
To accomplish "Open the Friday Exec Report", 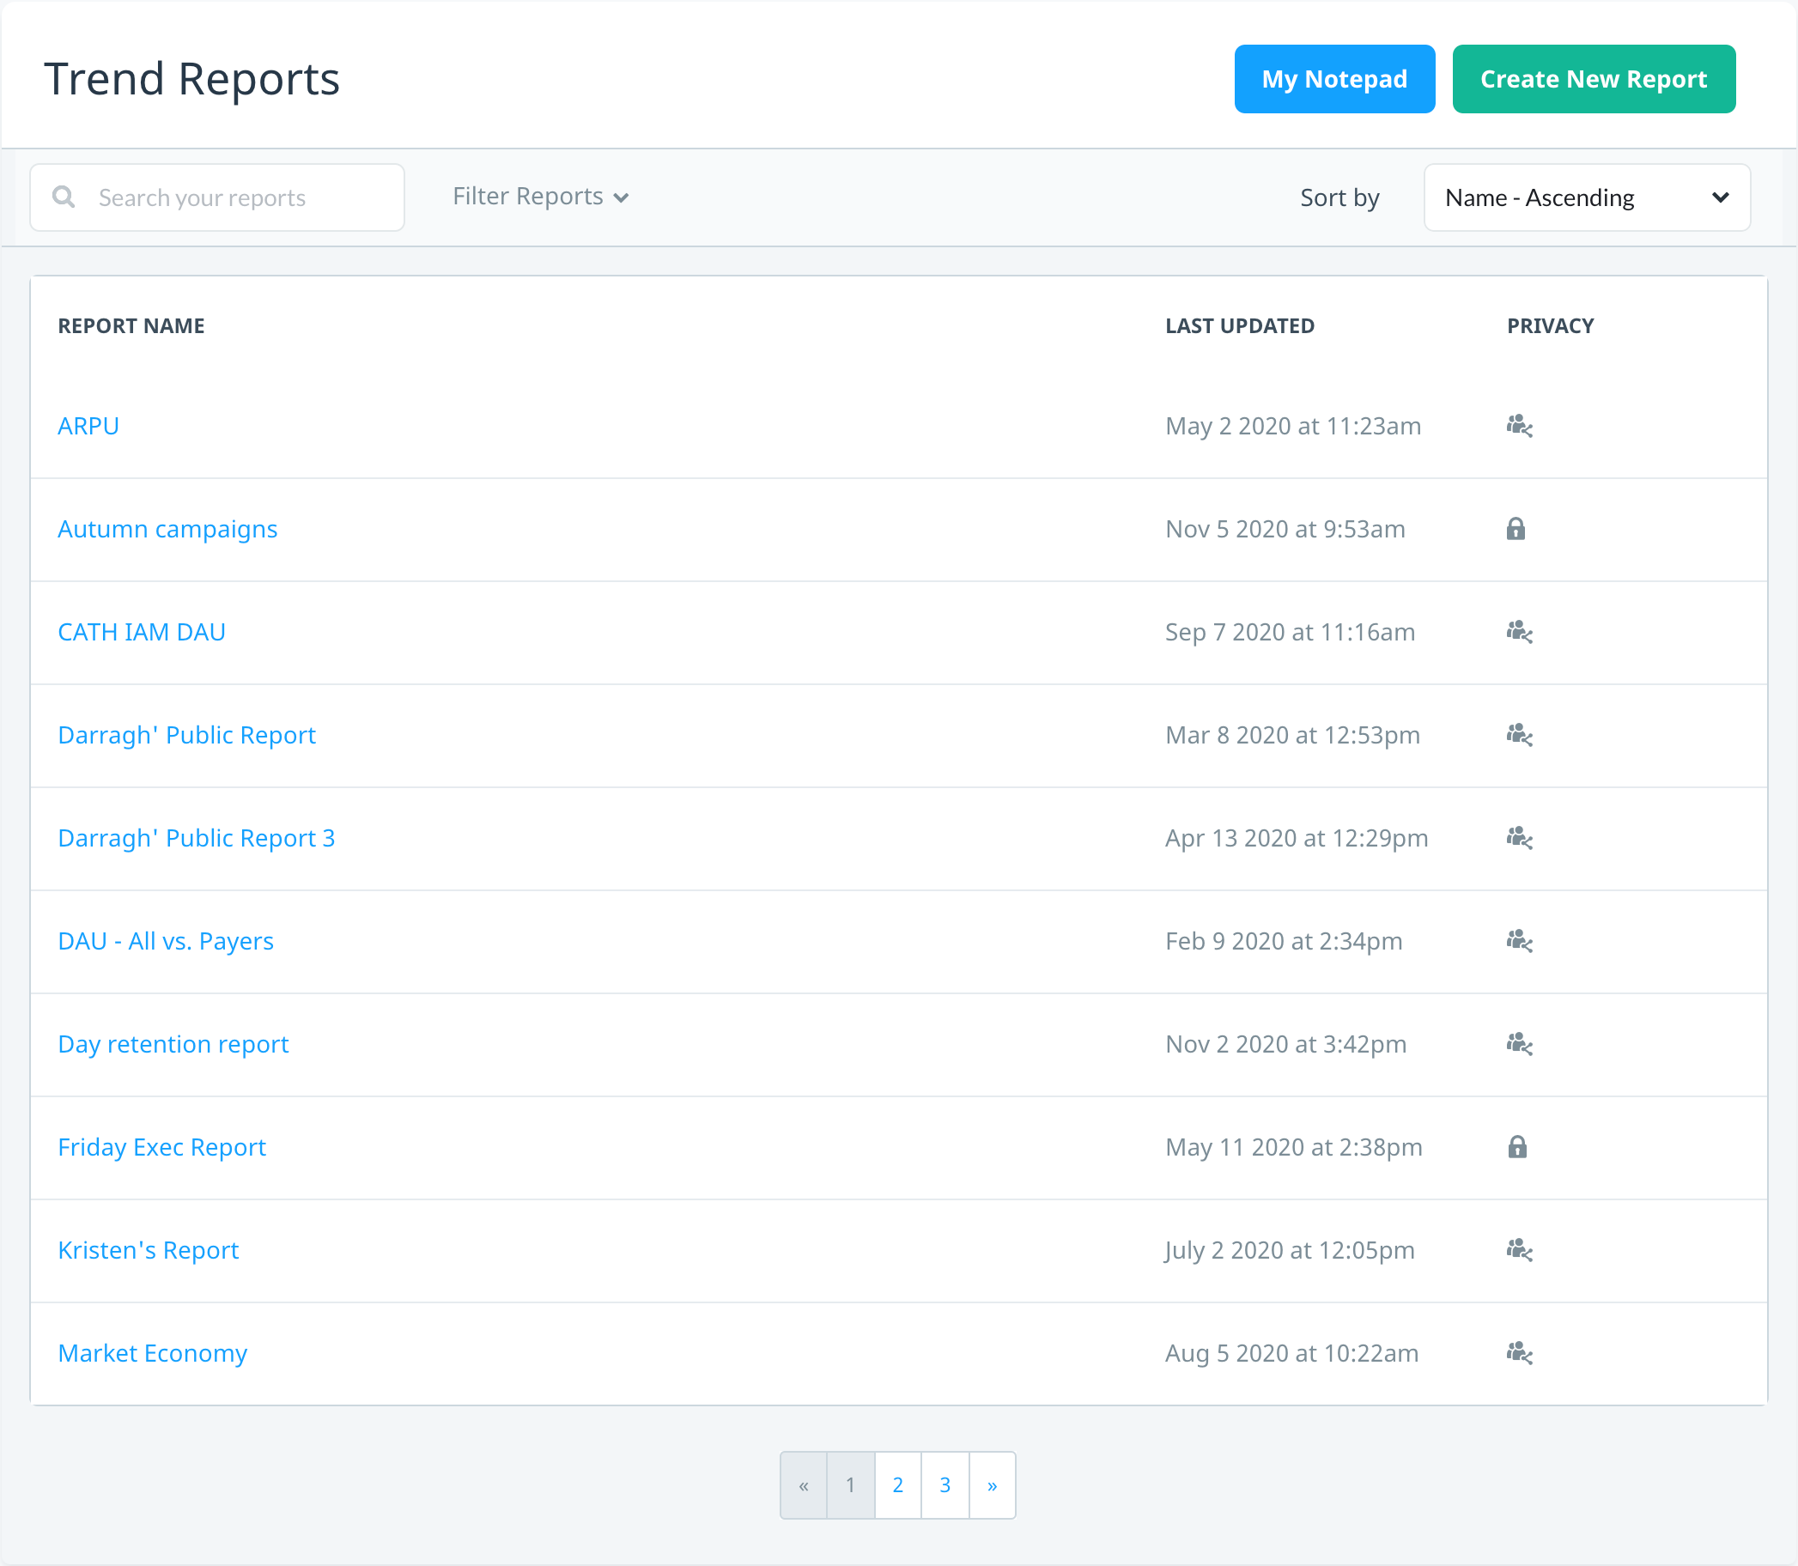I will pyautogui.click(x=161, y=1148).
